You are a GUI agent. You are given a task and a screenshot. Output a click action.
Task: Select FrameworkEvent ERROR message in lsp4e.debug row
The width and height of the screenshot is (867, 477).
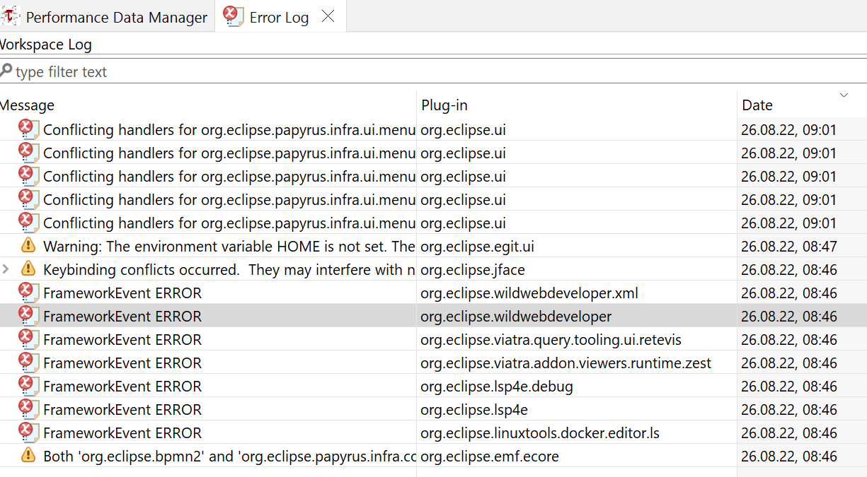click(122, 387)
